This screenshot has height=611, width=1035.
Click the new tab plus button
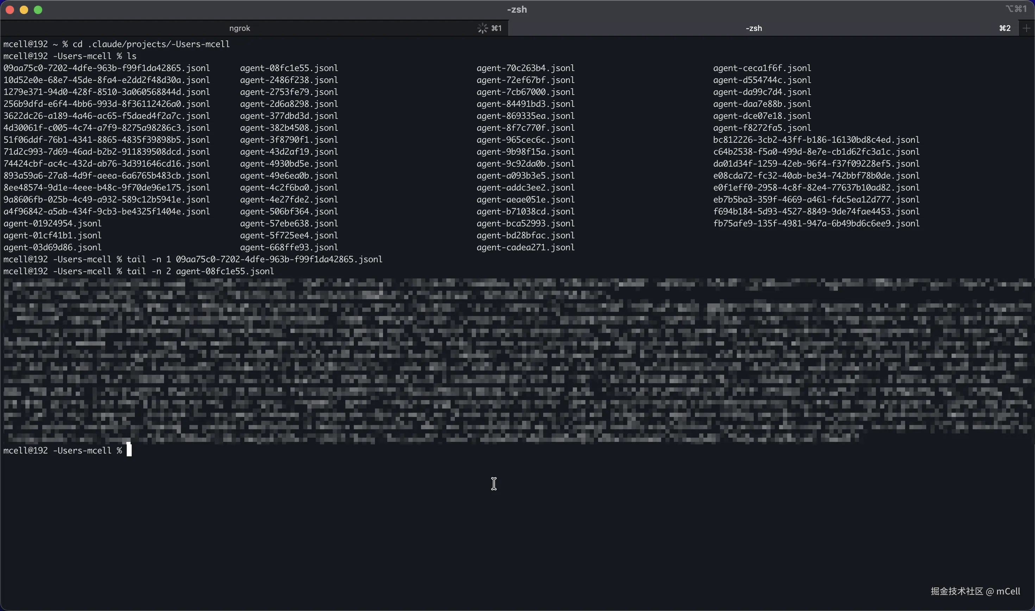1026,28
